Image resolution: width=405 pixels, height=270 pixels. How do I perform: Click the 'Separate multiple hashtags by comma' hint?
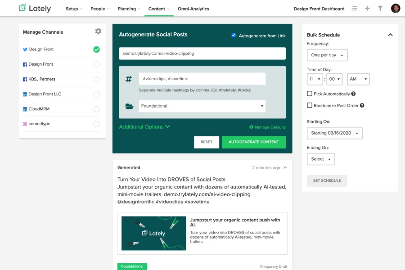click(195, 90)
